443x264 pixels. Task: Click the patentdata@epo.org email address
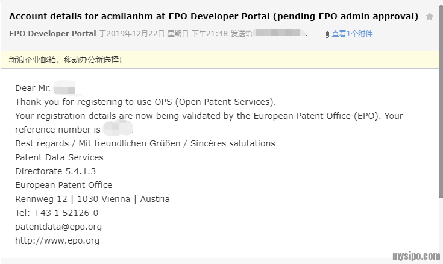(58, 227)
